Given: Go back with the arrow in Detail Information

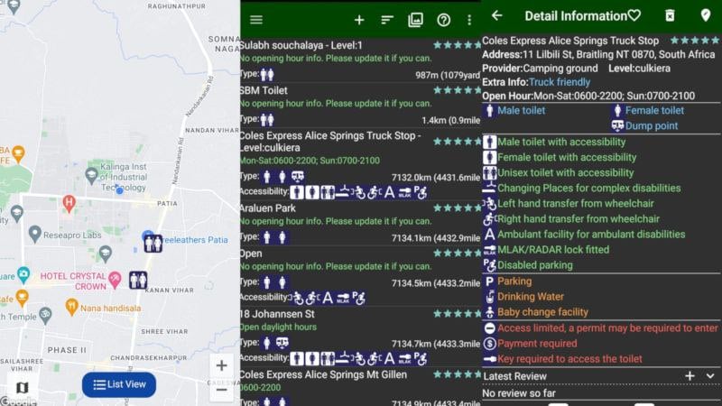Looking at the screenshot, I should (x=496, y=15).
